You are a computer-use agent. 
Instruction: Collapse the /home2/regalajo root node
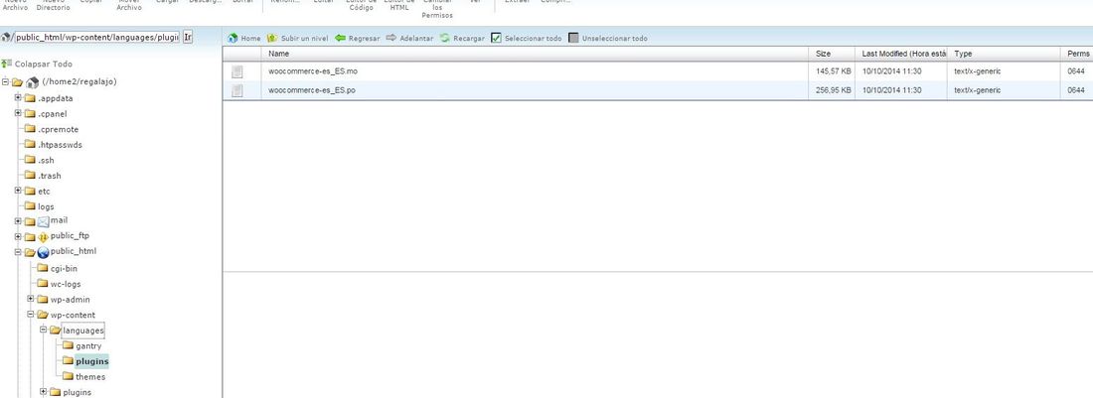[6, 81]
